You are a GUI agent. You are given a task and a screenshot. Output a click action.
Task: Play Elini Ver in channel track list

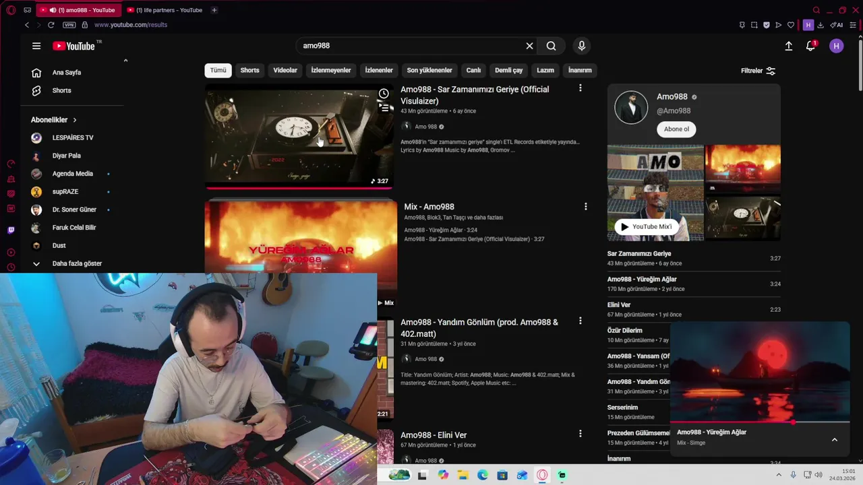coord(694,309)
